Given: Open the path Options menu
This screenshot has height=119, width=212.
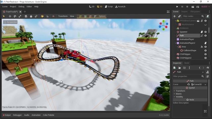Looking at the screenshot, I should click(102, 16).
